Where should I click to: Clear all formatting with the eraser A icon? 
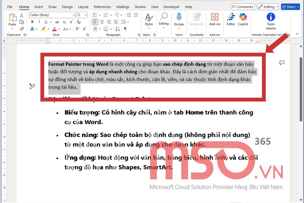click(x=79, y=22)
